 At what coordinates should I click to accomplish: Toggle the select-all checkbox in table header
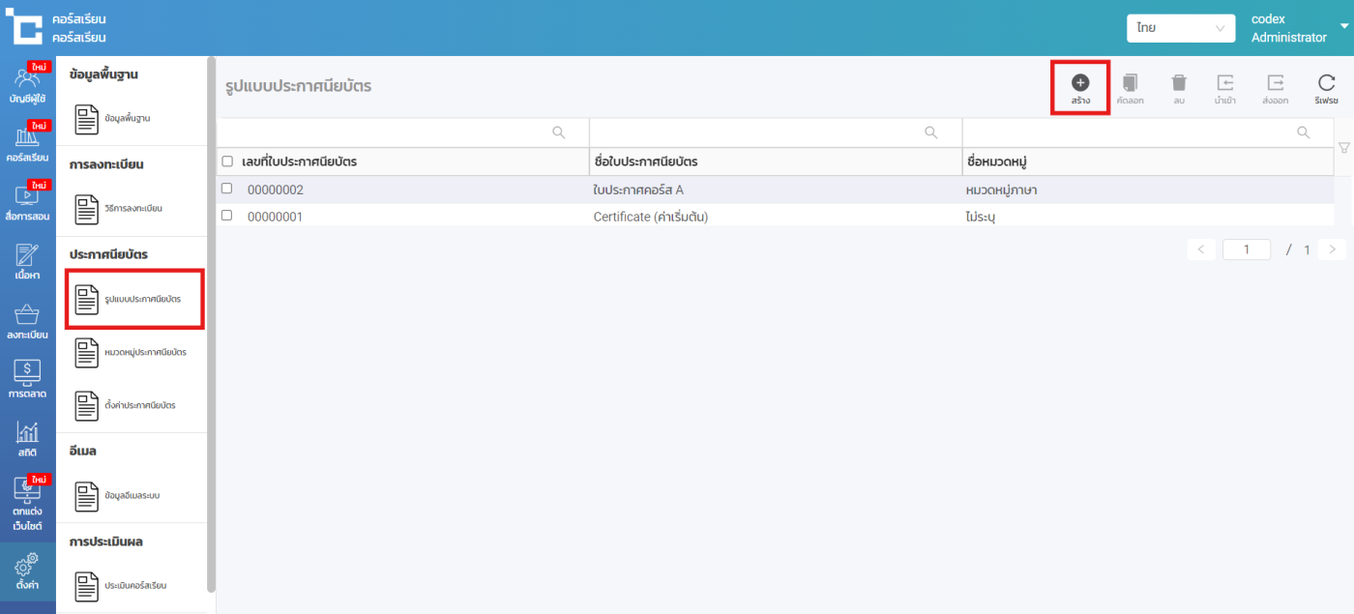click(x=227, y=161)
